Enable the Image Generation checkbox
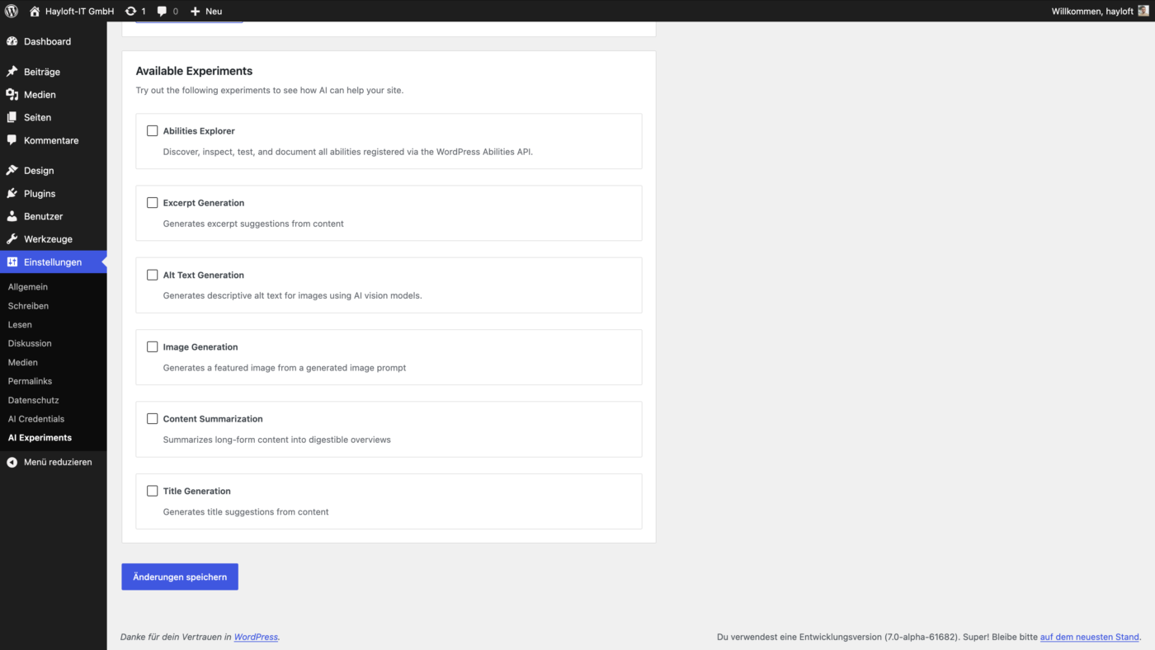 153,347
